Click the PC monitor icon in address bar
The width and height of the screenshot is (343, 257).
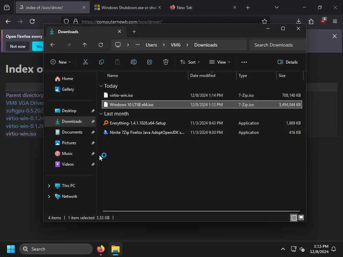tap(118, 45)
